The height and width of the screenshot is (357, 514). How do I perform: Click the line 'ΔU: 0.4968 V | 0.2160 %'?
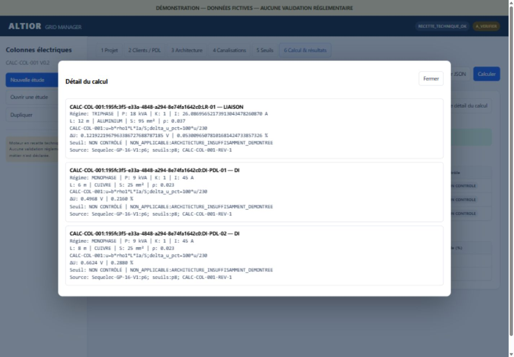point(101,199)
